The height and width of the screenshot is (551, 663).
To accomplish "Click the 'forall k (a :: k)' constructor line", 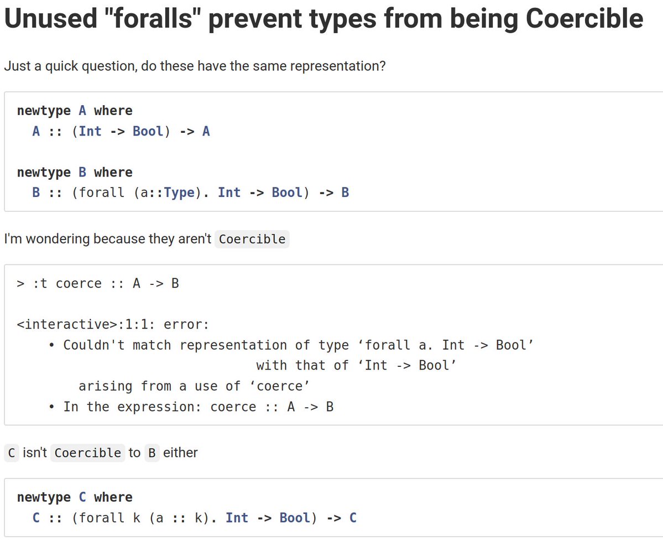I will (x=195, y=518).
